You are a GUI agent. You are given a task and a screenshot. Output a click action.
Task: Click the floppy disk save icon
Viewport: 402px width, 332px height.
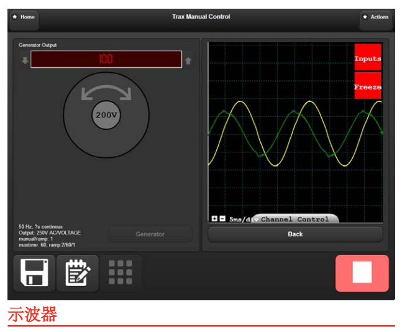click(x=34, y=273)
